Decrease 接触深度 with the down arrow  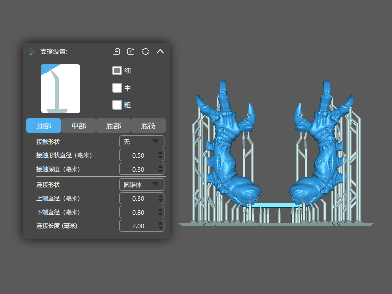(161, 171)
